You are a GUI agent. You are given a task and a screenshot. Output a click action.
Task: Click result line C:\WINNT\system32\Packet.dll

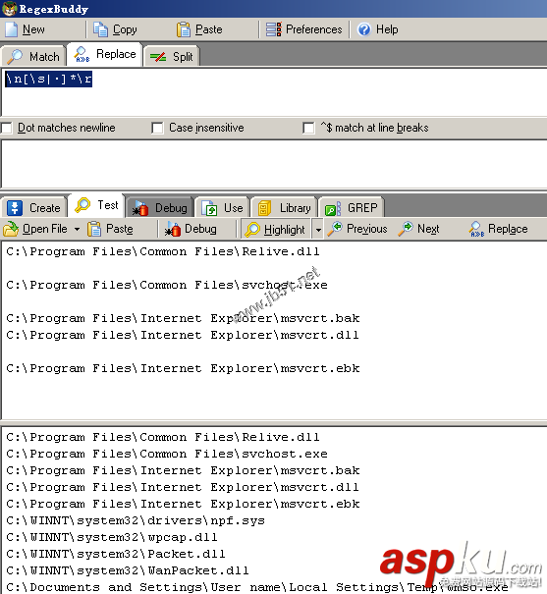point(116,554)
